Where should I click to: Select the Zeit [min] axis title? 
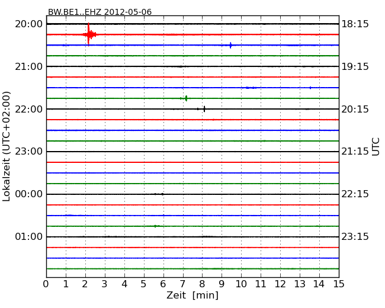click(192, 295)
